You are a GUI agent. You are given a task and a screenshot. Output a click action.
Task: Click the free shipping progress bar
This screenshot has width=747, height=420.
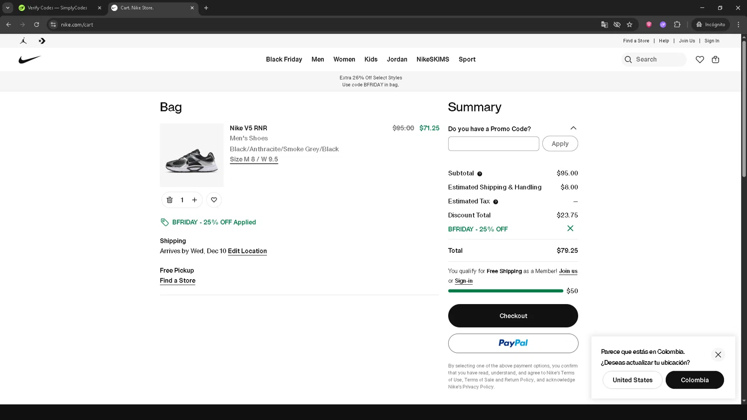(505, 291)
